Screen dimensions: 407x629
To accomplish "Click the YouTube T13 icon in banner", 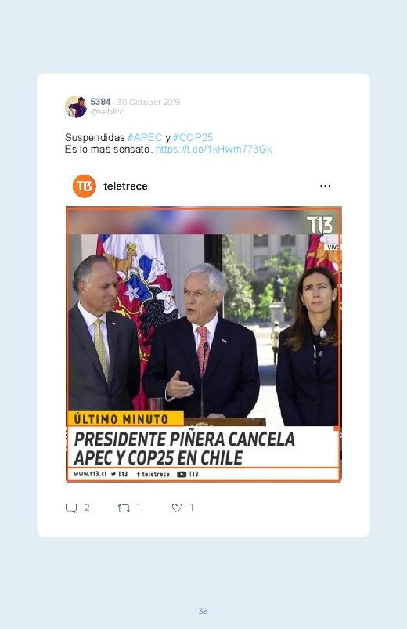I will pyautogui.click(x=188, y=474).
